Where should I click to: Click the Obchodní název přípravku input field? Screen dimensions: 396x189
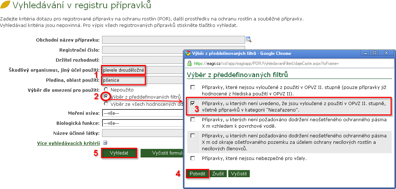coord(174,40)
